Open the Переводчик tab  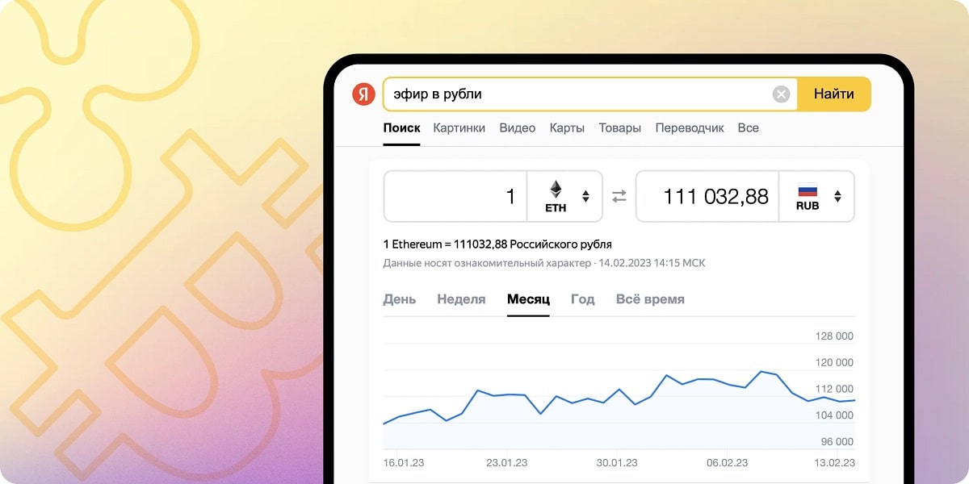point(690,128)
